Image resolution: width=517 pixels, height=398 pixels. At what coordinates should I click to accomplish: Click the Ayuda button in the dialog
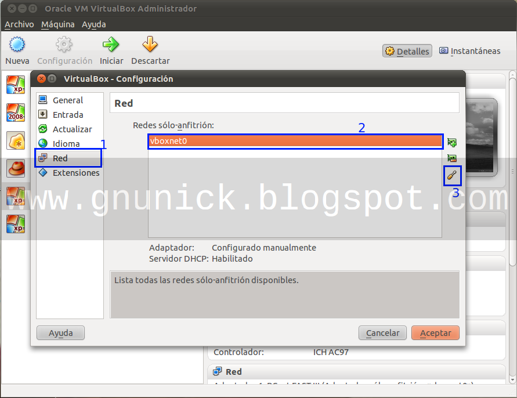point(61,332)
